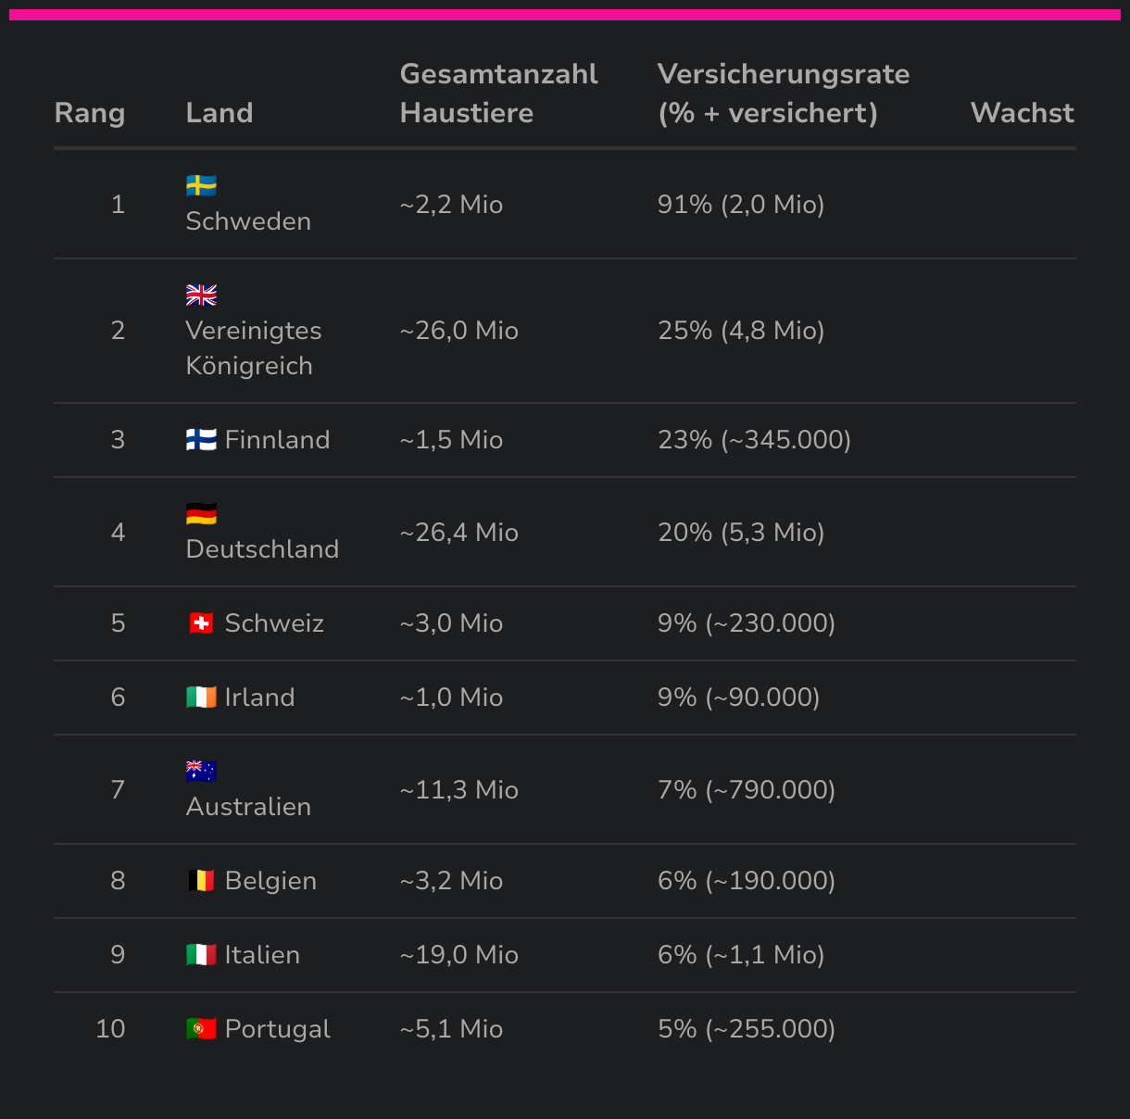Click the 'Schweden' country name
Viewport: 1130px width, 1119px height.
[x=248, y=221]
